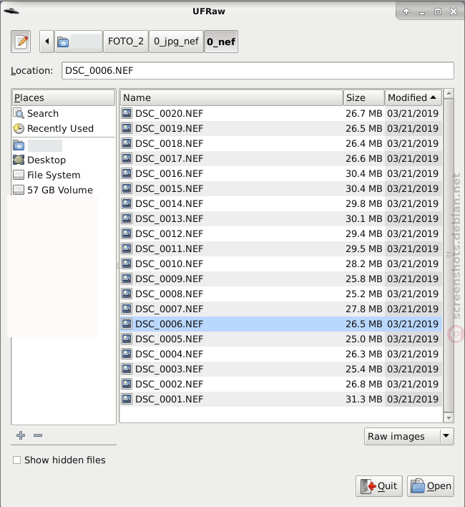Open Recently Used in Places
The width and height of the screenshot is (465, 507).
tap(60, 128)
